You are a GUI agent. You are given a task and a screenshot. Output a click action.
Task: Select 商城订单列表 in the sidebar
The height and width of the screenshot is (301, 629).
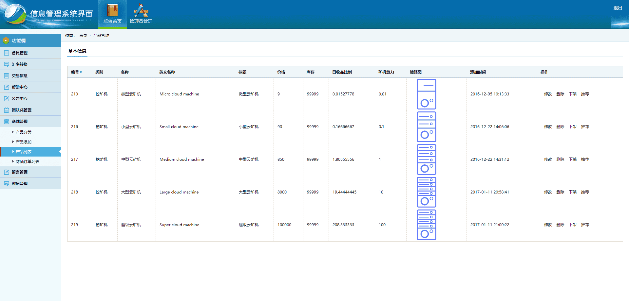(28, 162)
